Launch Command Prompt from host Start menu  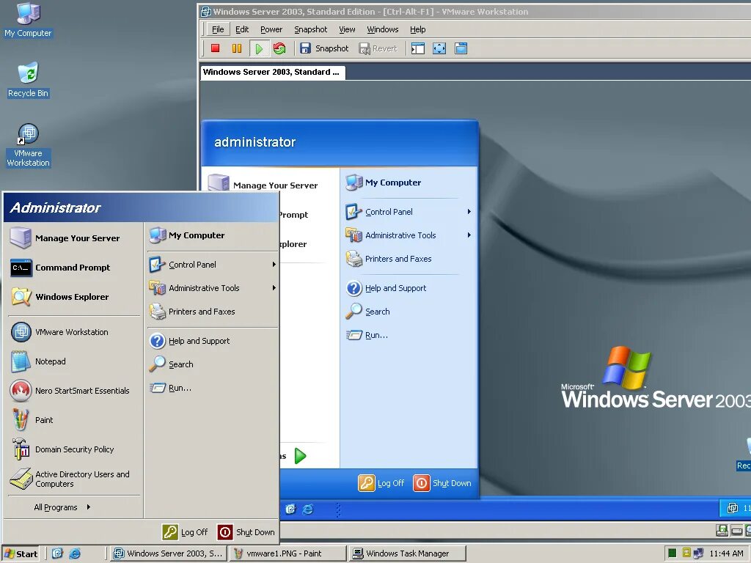coord(74,268)
